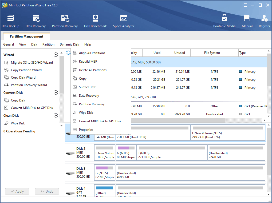Viewport: 272px width, 203px height.
Task: Click the Migrate OS to SSD/HD Wizard icon
Action: tap(6, 63)
